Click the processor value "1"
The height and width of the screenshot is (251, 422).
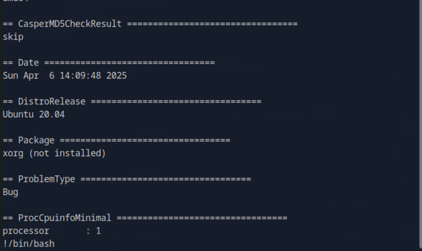tap(98, 231)
